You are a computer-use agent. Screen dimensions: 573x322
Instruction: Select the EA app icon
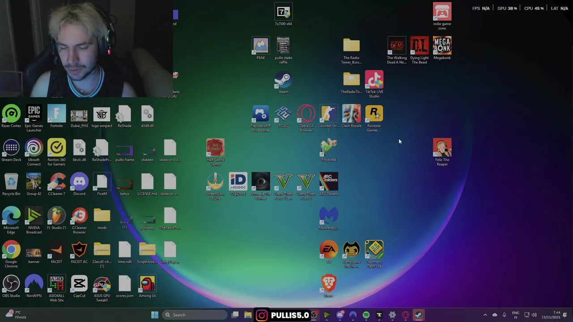[x=329, y=253]
